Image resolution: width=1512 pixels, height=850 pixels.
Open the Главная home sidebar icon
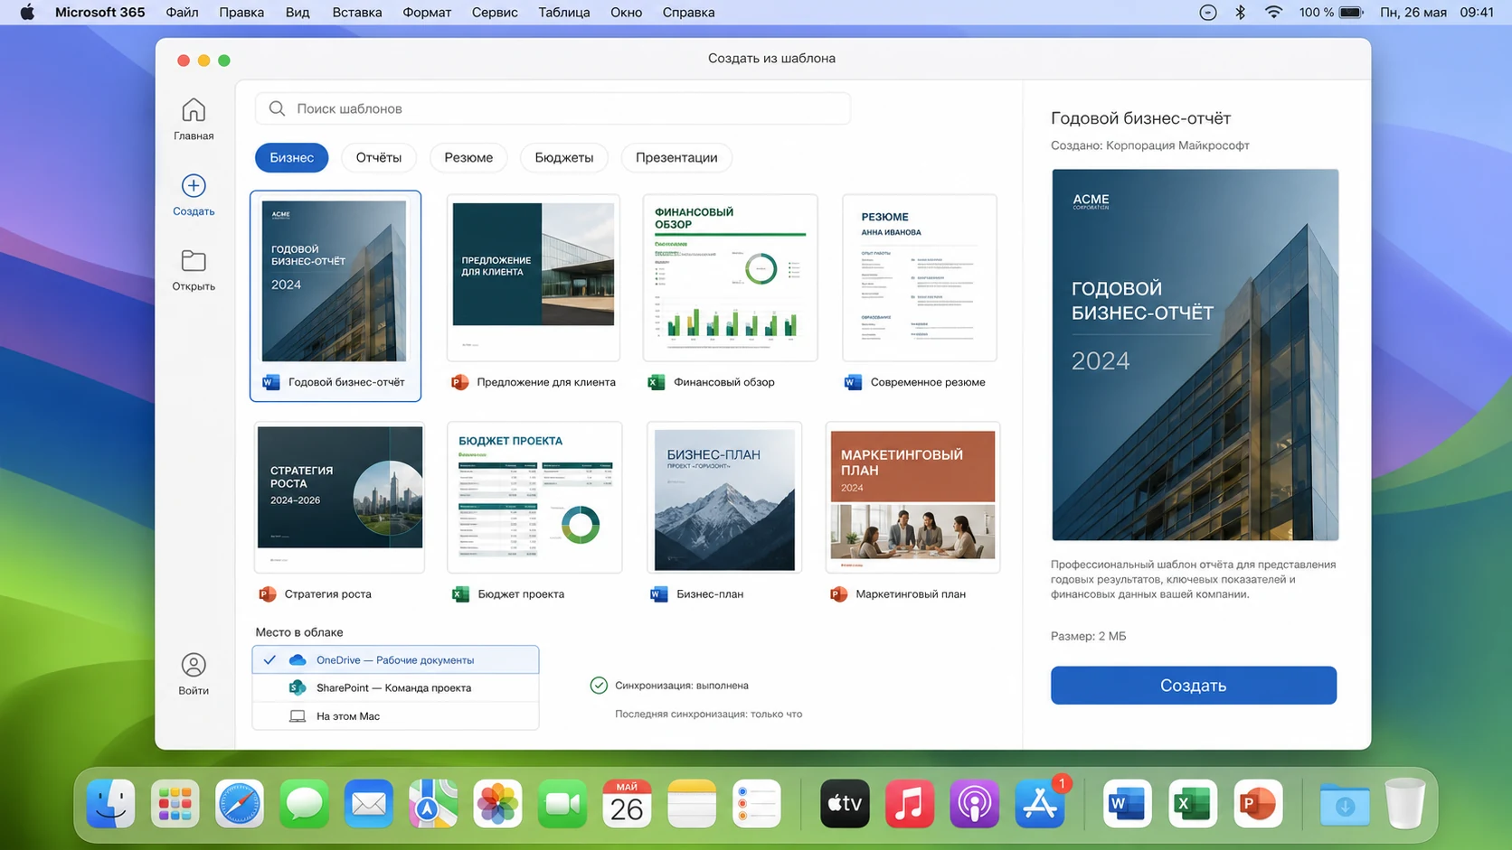194,110
